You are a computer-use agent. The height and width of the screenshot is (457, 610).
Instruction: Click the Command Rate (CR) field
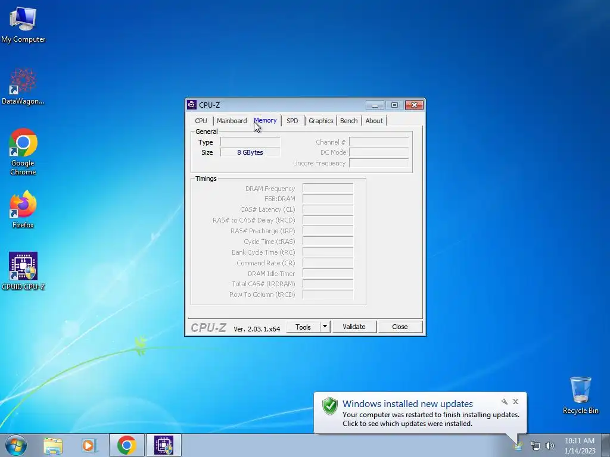[x=328, y=263]
